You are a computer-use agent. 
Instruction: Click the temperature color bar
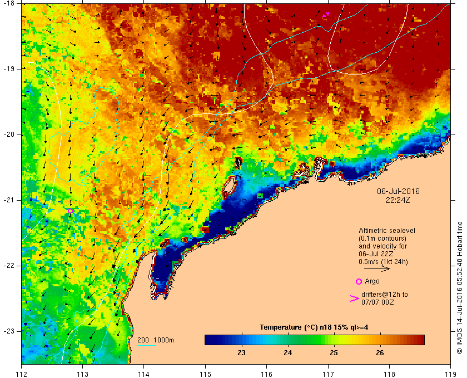click(x=315, y=340)
